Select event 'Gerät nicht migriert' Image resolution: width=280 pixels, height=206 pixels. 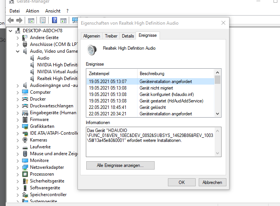coord(150,88)
